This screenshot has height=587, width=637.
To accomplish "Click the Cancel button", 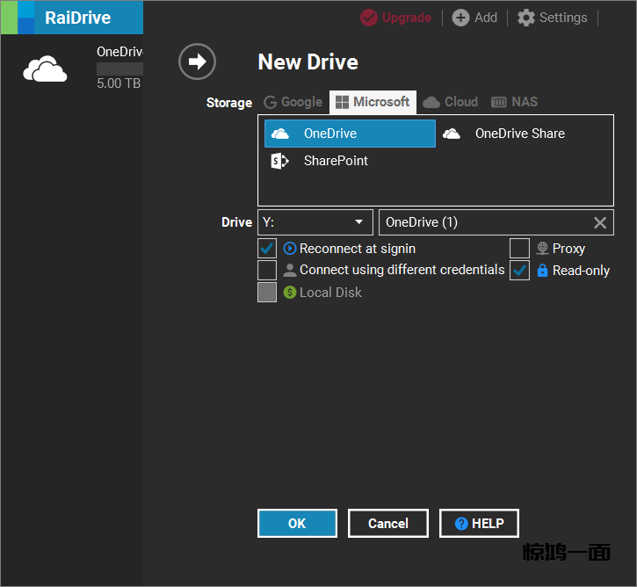I will click(388, 523).
